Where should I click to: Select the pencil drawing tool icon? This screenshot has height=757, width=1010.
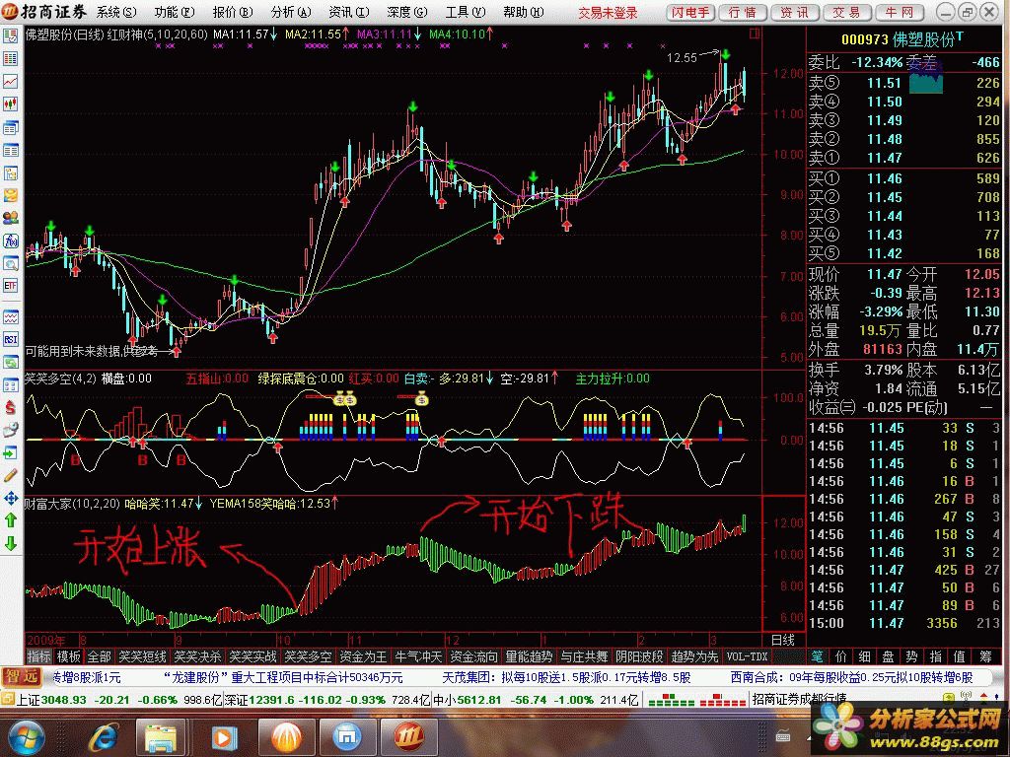pos(10,476)
